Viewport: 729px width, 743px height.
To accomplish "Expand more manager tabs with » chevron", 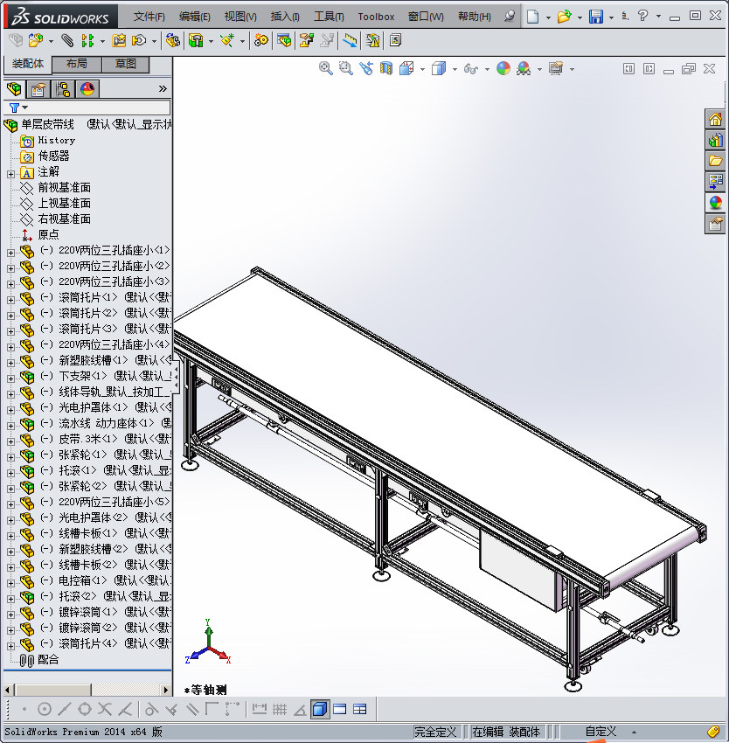I will [x=163, y=88].
